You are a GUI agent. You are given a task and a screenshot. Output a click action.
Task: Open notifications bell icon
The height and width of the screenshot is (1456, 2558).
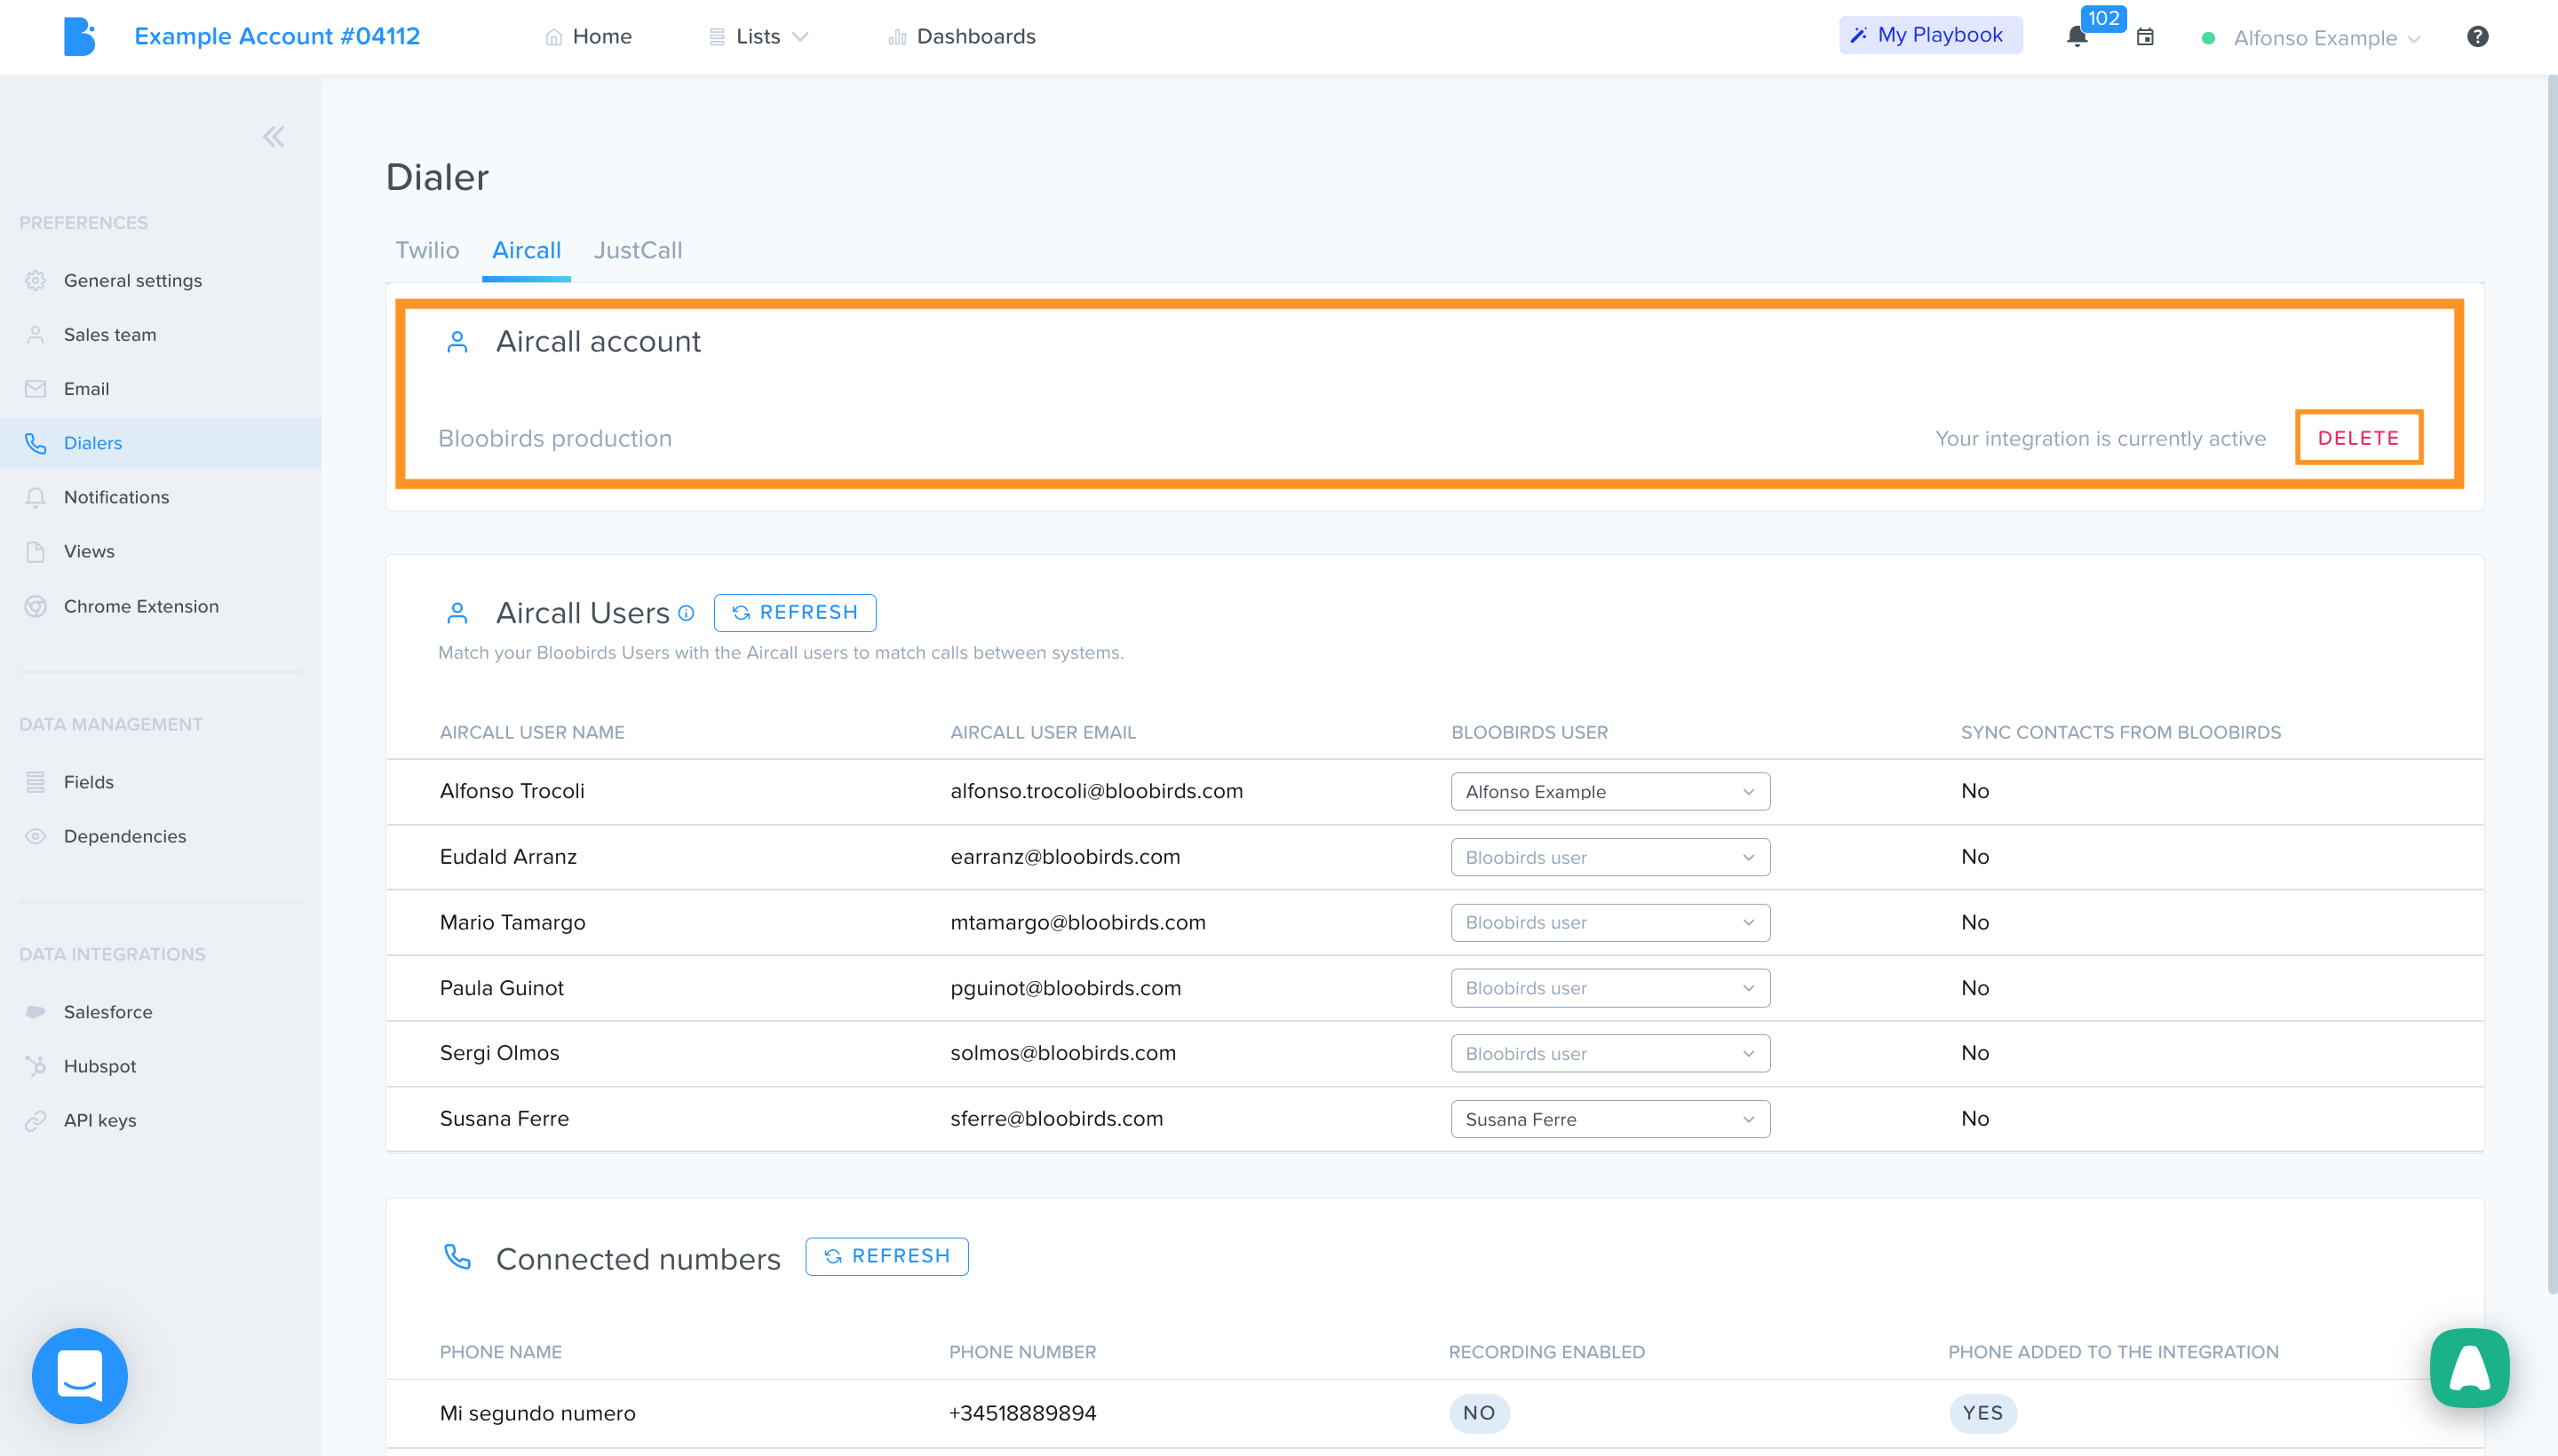[x=2077, y=37]
